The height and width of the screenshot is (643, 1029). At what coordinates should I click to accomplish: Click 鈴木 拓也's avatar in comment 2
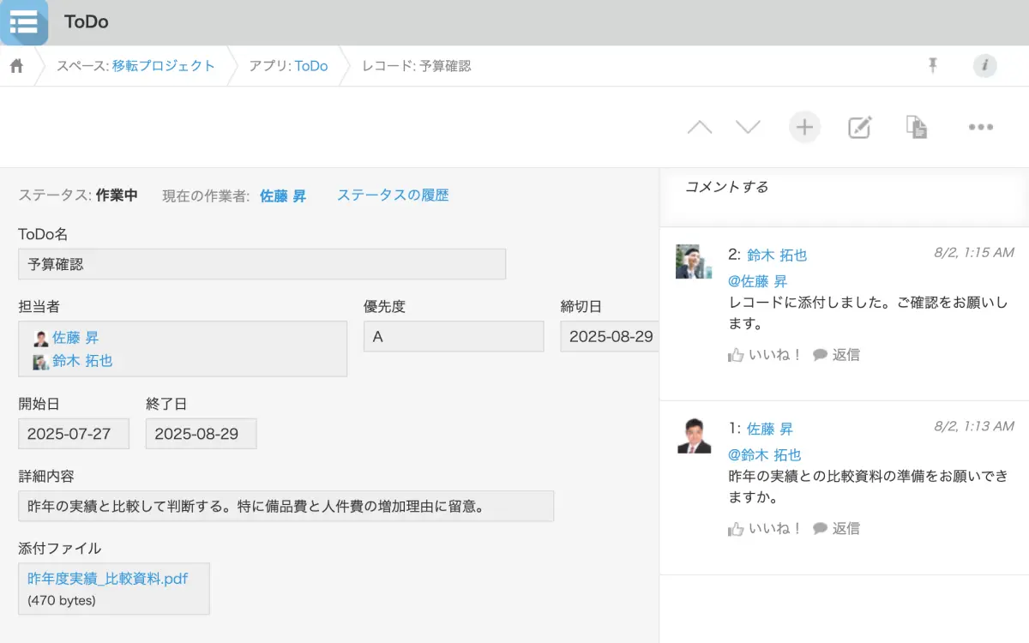tap(693, 262)
